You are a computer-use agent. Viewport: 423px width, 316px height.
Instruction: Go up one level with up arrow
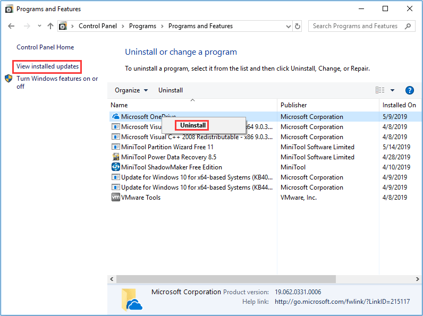pos(50,26)
